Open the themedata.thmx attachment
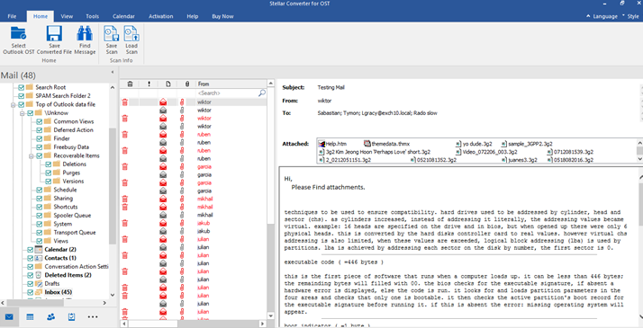The width and height of the screenshot is (643, 328). (387, 144)
